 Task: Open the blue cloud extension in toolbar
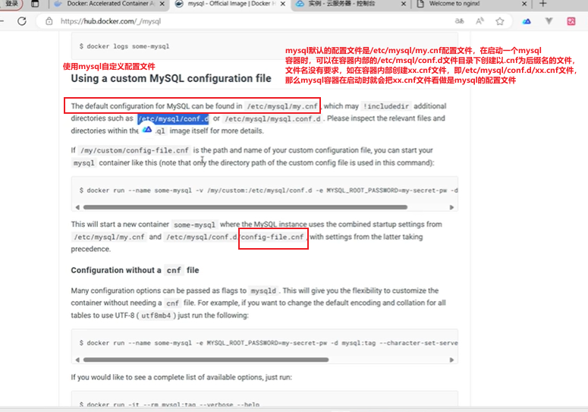pos(527,21)
